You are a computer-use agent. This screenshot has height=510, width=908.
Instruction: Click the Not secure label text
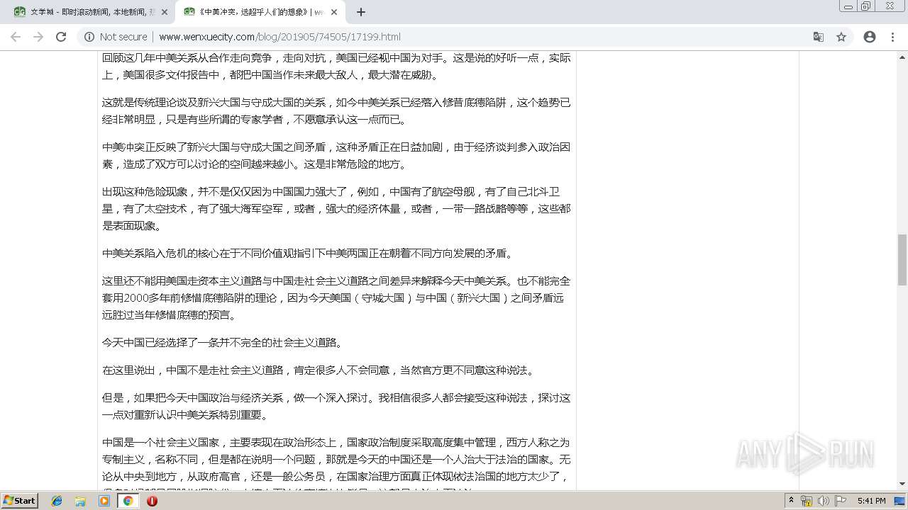123,37
